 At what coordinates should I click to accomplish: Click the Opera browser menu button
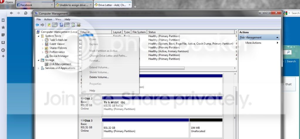click(7, 2)
